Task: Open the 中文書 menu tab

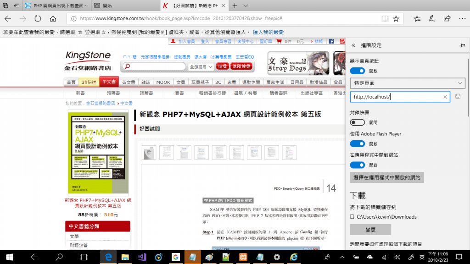Action: pyautogui.click(x=109, y=82)
